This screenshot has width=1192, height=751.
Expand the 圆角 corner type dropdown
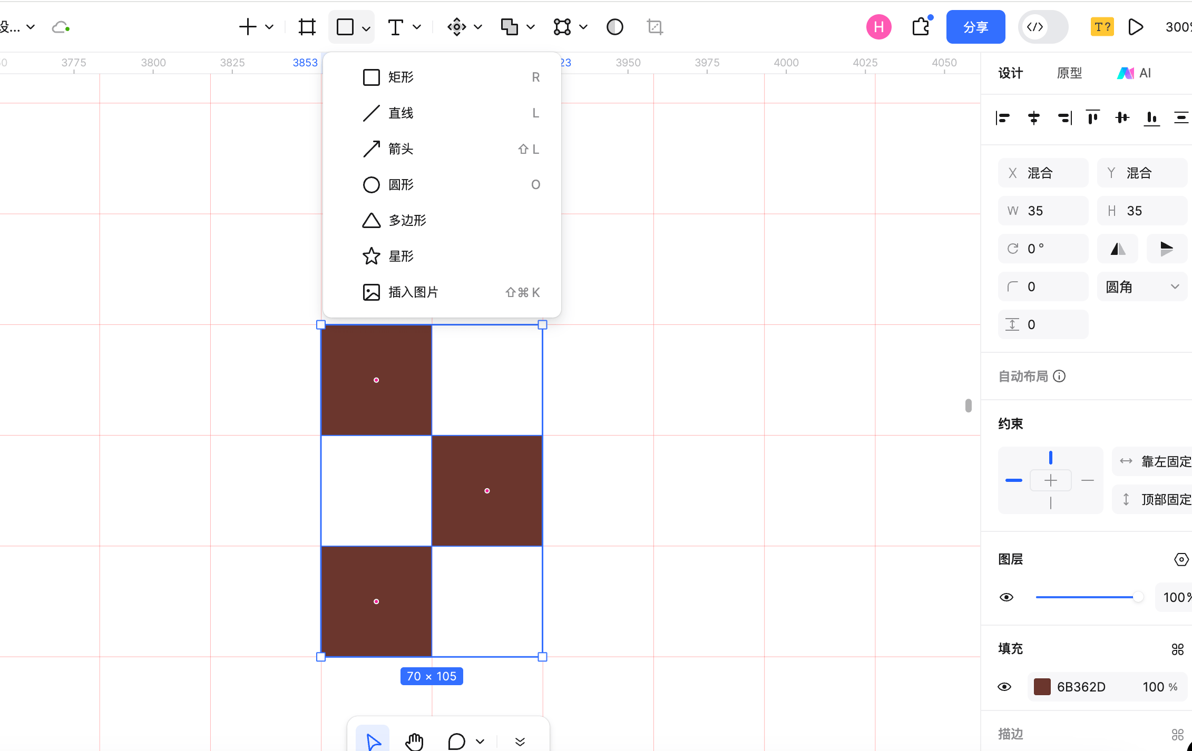coord(1142,286)
